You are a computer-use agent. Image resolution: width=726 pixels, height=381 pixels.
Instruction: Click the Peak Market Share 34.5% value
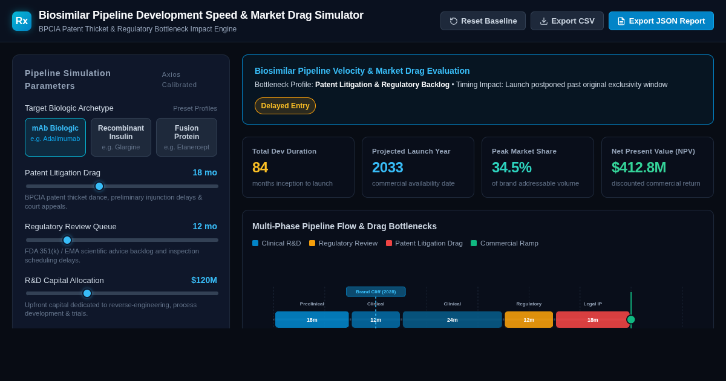512,168
